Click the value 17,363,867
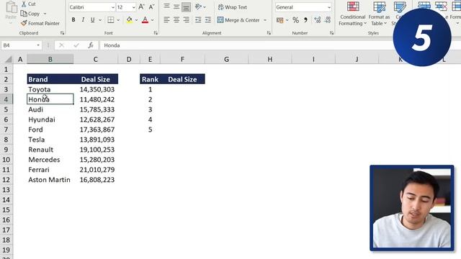The height and width of the screenshot is (259, 461). (x=97, y=129)
